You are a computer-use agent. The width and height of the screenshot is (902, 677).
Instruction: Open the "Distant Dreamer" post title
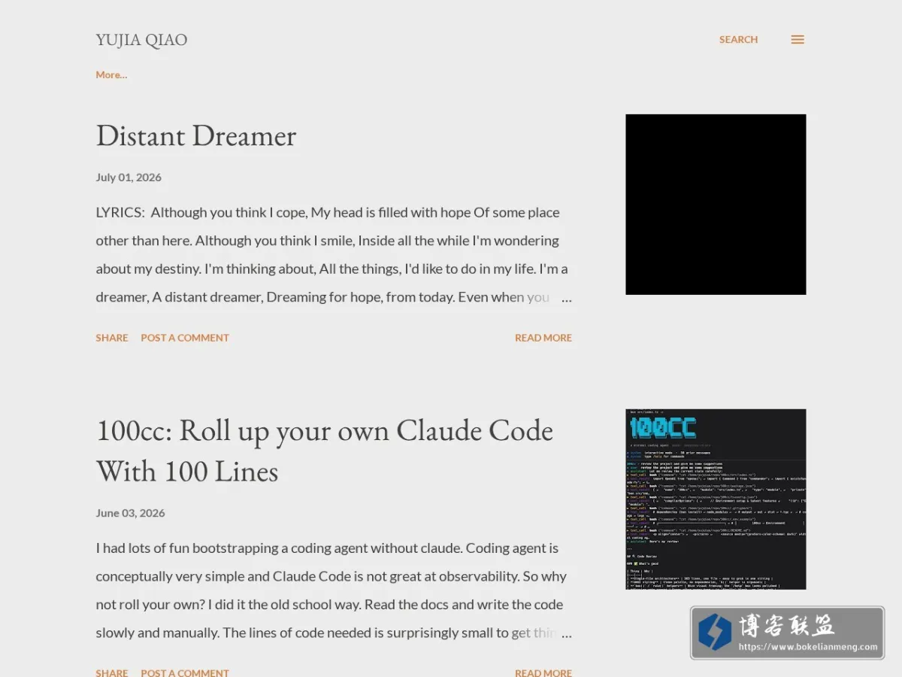(x=196, y=136)
